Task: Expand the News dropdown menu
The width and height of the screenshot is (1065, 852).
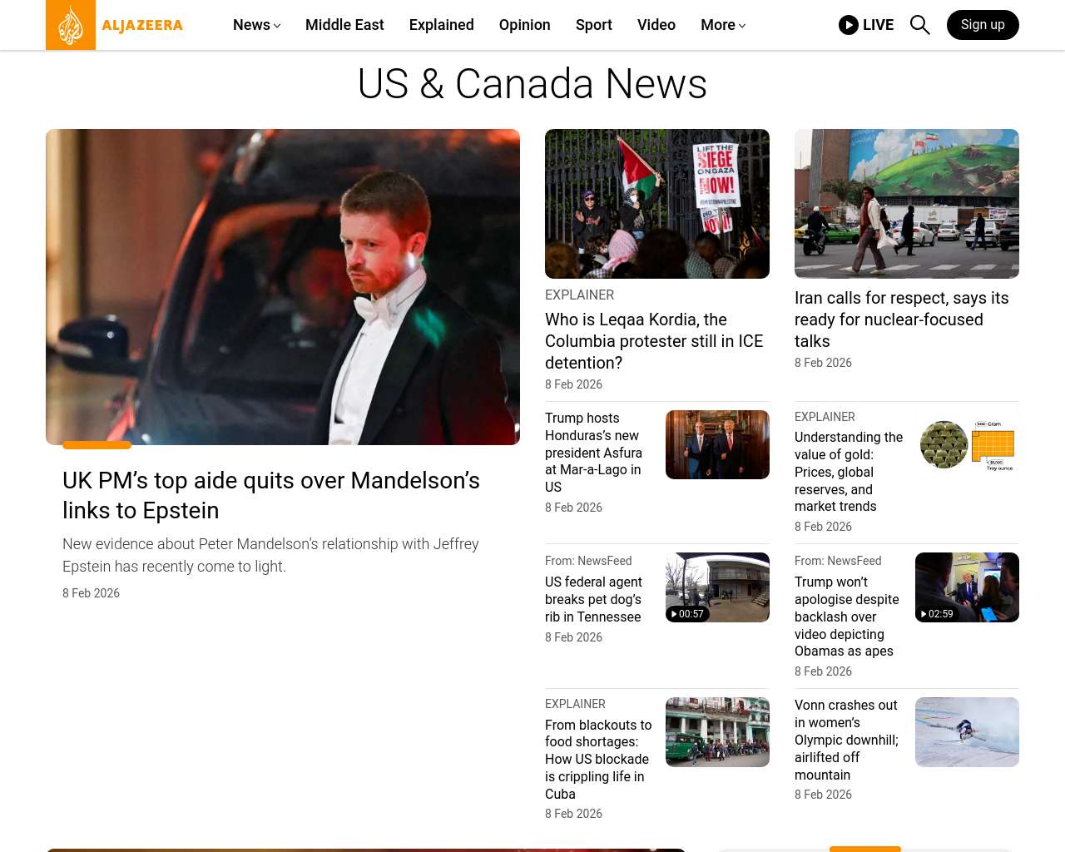Action: tap(256, 25)
